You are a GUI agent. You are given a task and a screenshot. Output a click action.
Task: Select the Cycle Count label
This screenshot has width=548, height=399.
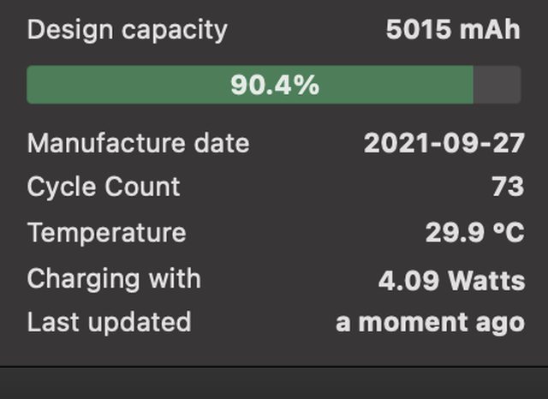click(x=104, y=188)
